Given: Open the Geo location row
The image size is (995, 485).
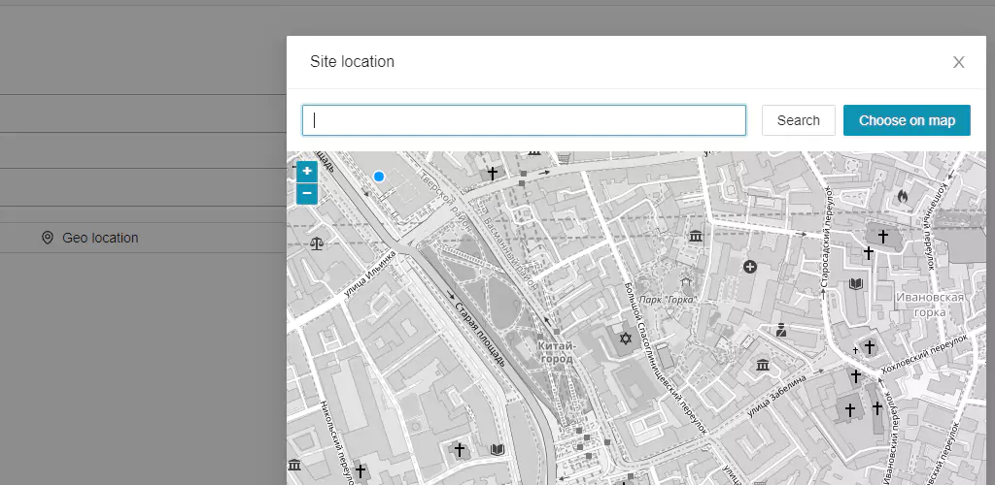Looking at the screenshot, I should click(x=100, y=238).
